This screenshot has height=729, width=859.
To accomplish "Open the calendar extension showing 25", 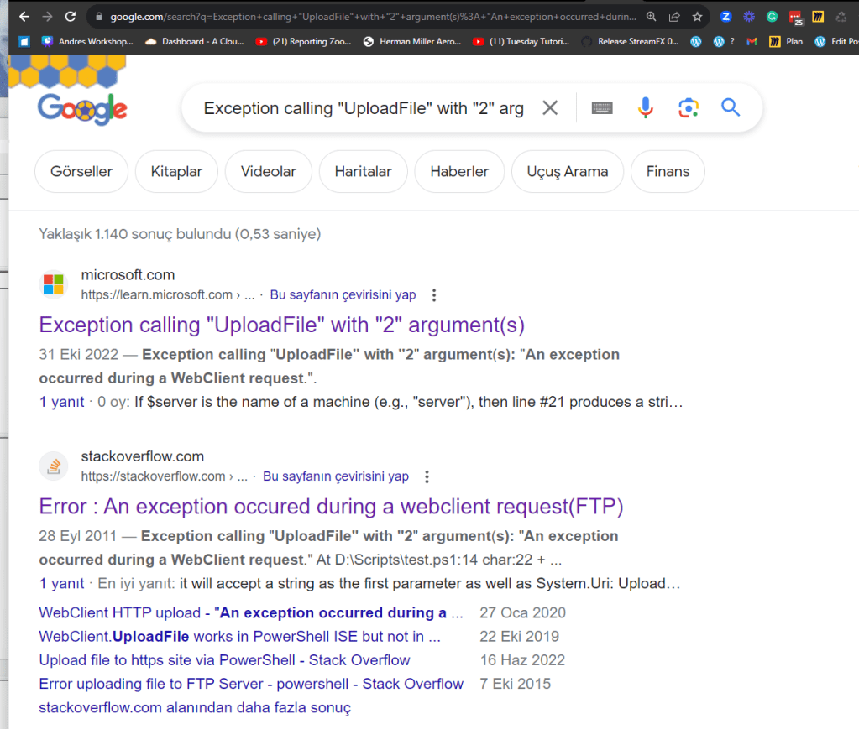I will coord(795,18).
